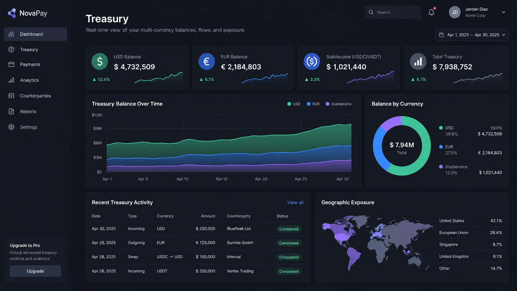
Task: Click the Amount column header
Action: coord(208,216)
